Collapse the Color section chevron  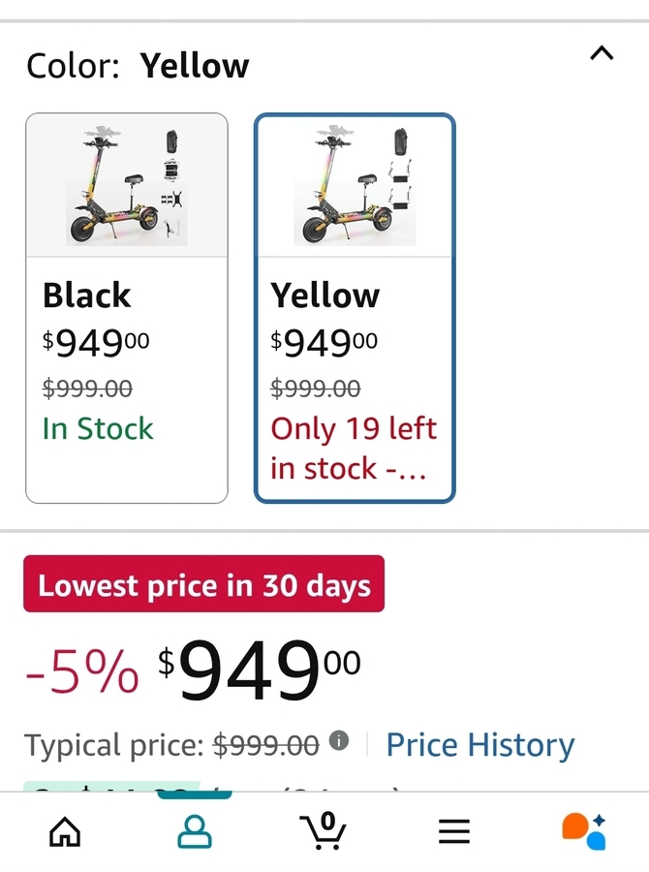(x=602, y=53)
